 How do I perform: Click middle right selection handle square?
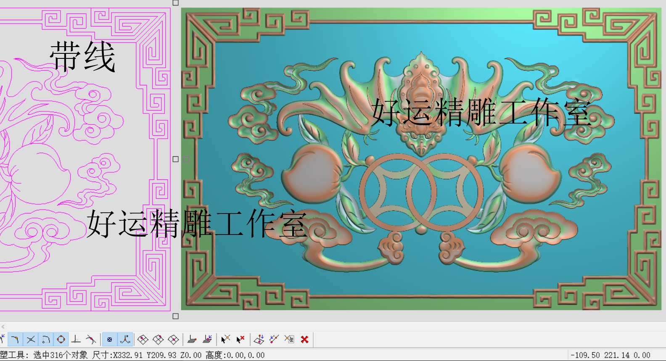176,159
